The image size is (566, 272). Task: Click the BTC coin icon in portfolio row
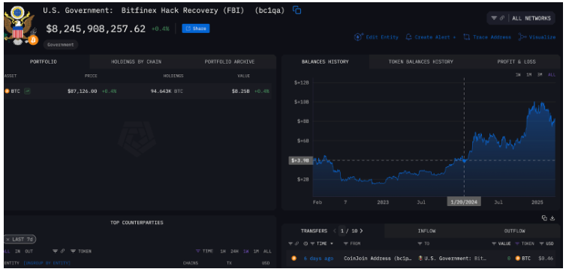pyautogui.click(x=7, y=91)
